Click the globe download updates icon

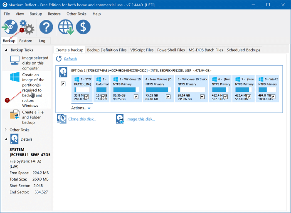coord(66,27)
